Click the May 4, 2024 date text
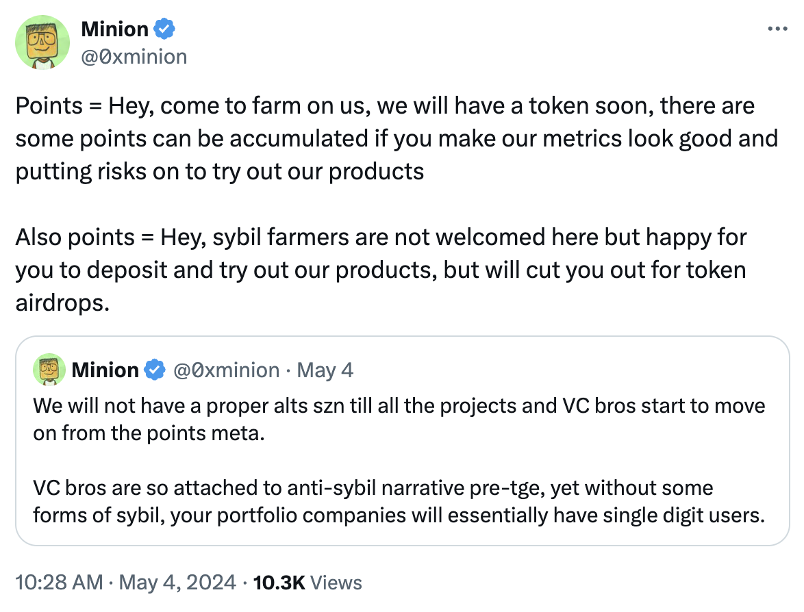 pos(177,583)
